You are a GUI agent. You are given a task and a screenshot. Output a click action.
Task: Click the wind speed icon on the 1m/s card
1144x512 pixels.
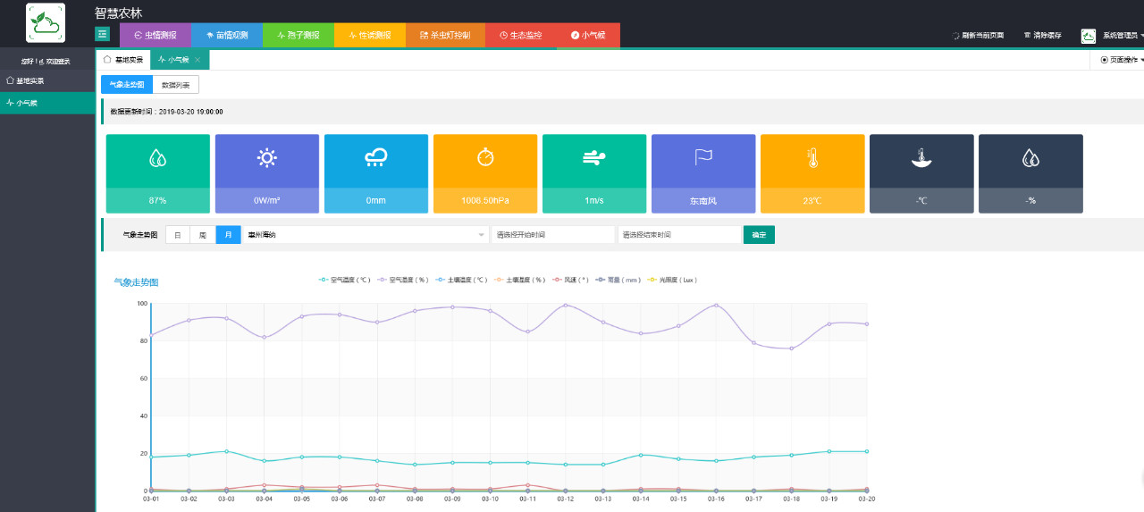pos(594,158)
